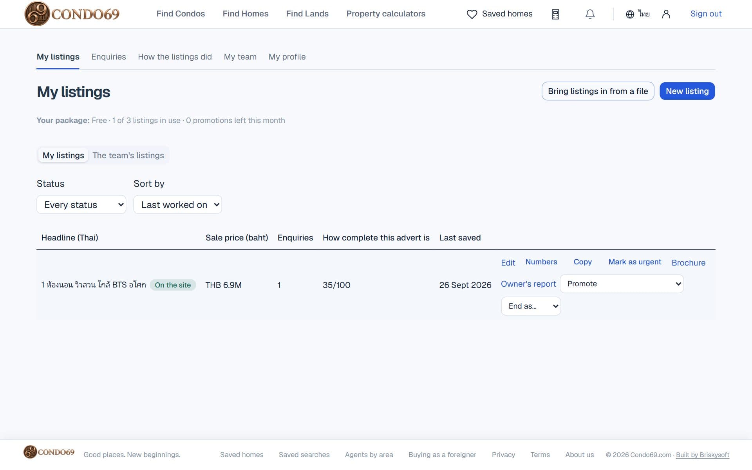Click Bring listings in from a file
Image resolution: width=752 pixels, height=470 pixels.
click(x=598, y=91)
